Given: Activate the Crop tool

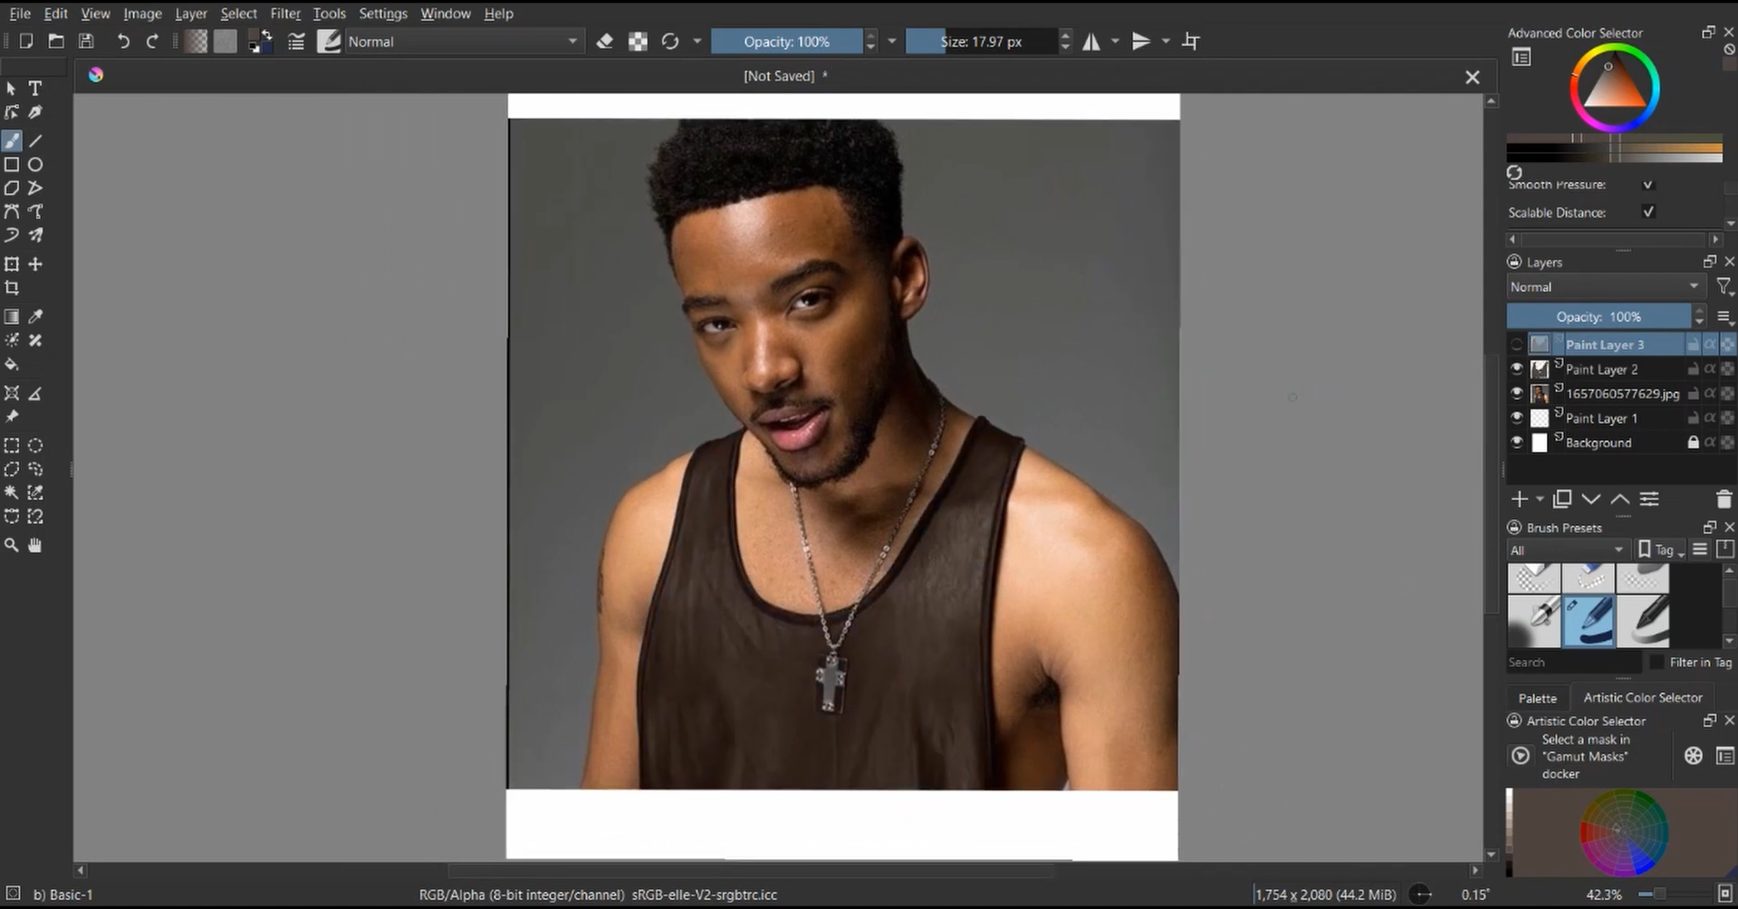Looking at the screenshot, I should coord(13,288).
